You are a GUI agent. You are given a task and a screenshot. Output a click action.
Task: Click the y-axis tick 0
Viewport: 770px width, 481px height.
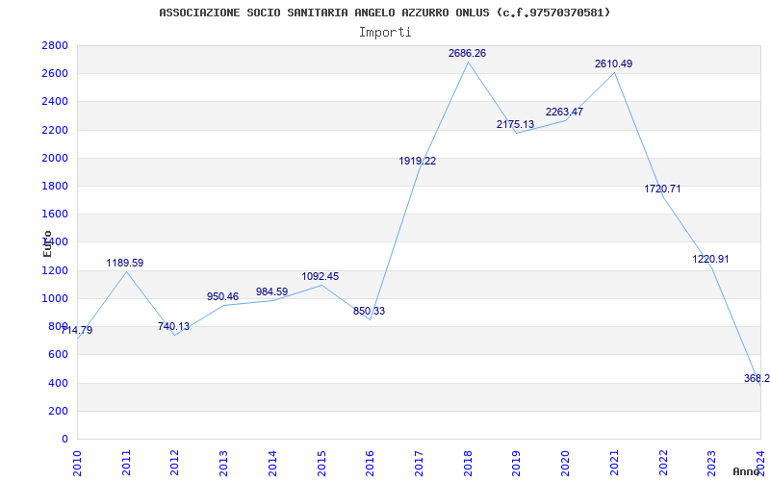point(64,439)
